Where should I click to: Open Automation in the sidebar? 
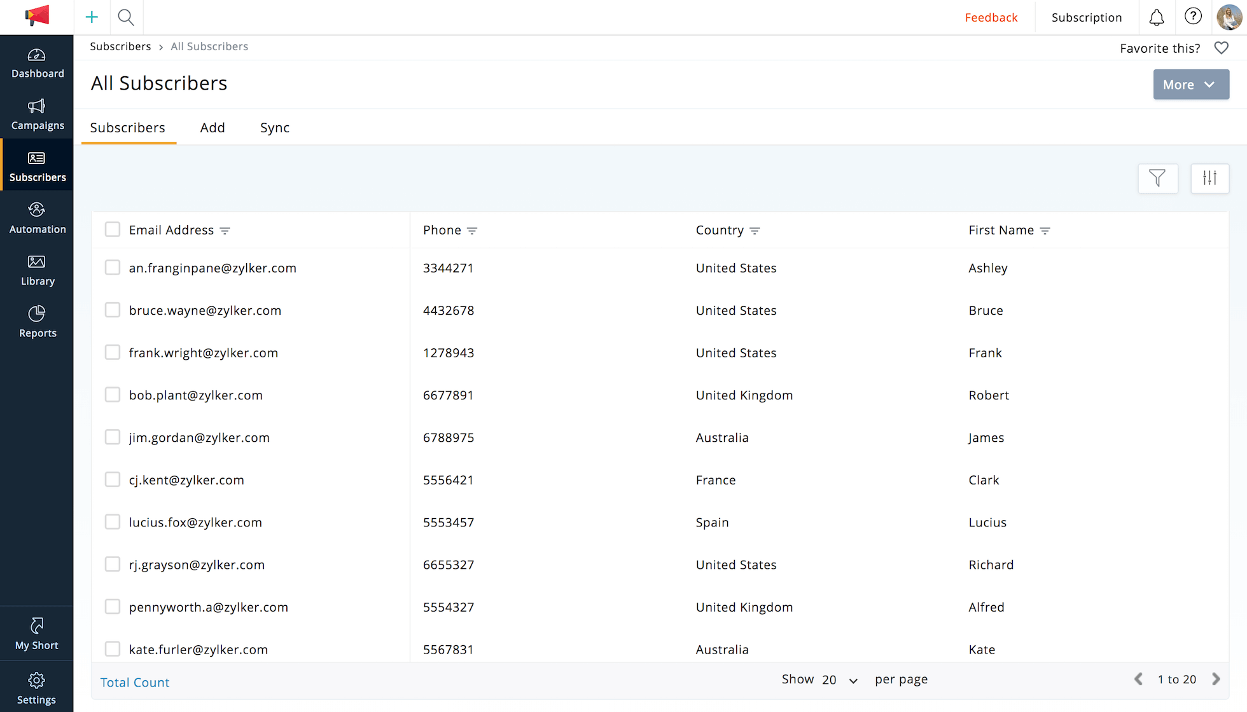tap(37, 218)
